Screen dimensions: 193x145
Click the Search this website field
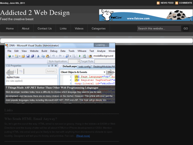click(159, 28)
